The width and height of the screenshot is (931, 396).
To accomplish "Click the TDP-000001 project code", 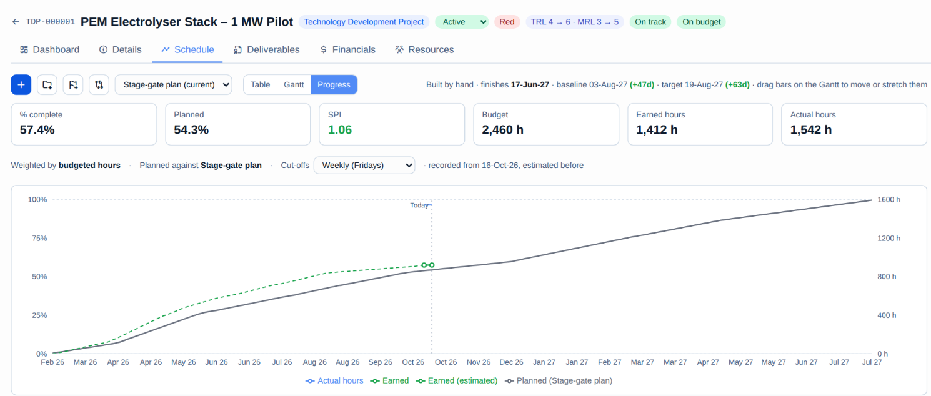I will click(51, 22).
